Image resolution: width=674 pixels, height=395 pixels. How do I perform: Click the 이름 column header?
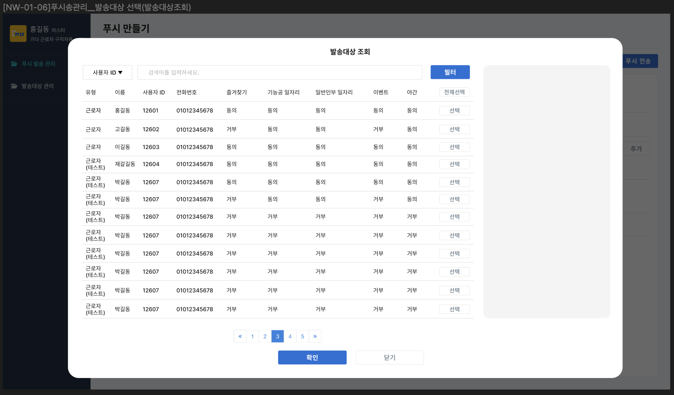120,92
